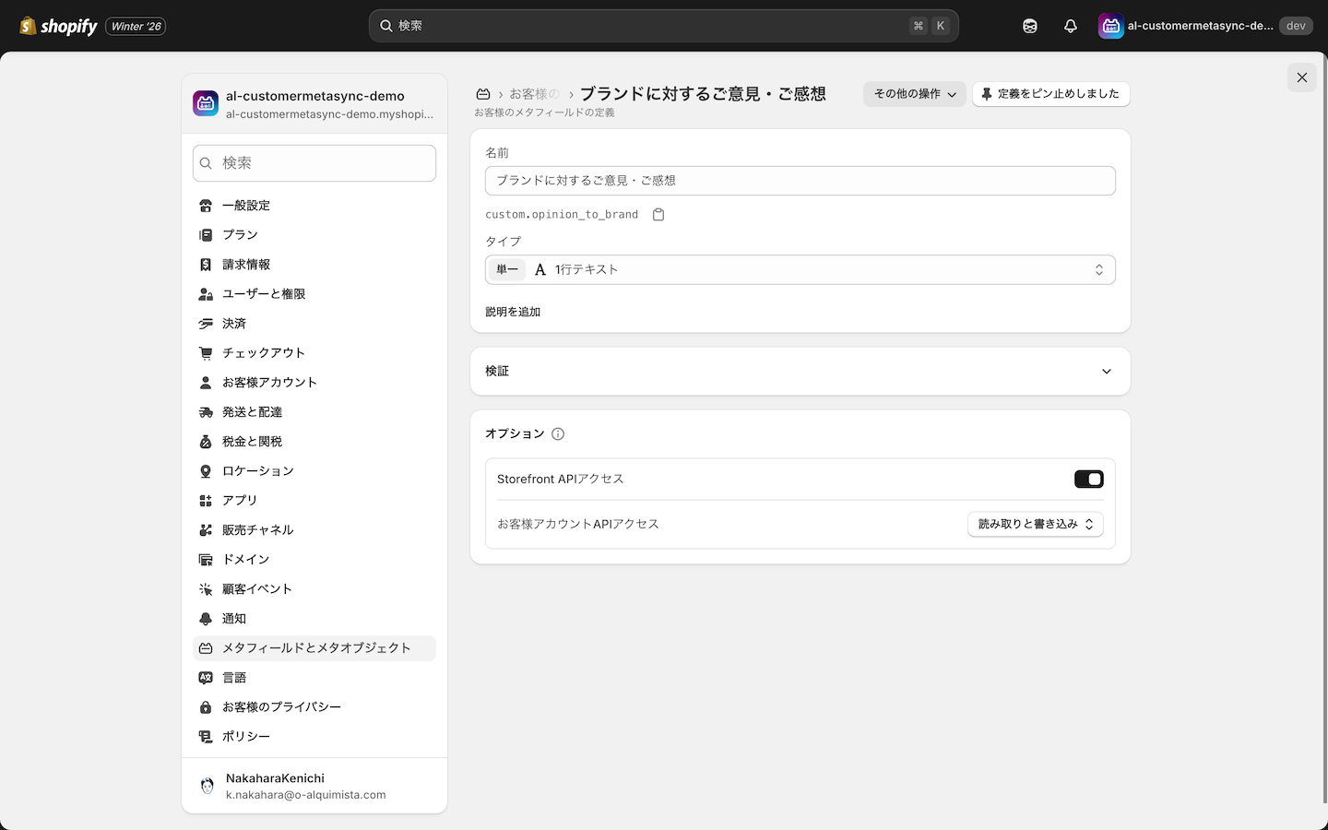The width and height of the screenshot is (1328, 830).
Task: Click inside the 名前 text field
Action: 800,180
